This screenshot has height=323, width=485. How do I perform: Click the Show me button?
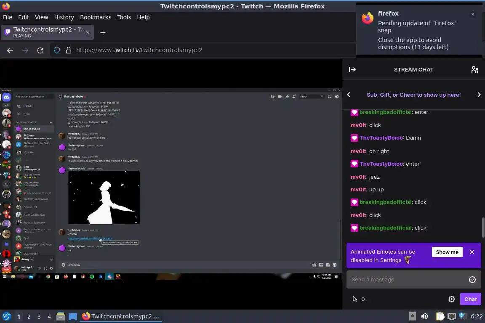point(447,252)
